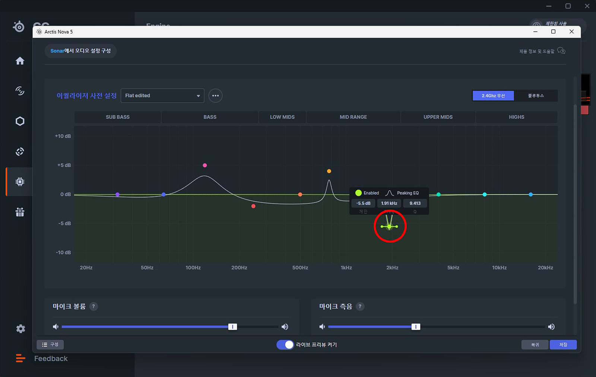The image size is (596, 377).
Task: Click the mic sidetone low speaker icon
Action: [322, 327]
